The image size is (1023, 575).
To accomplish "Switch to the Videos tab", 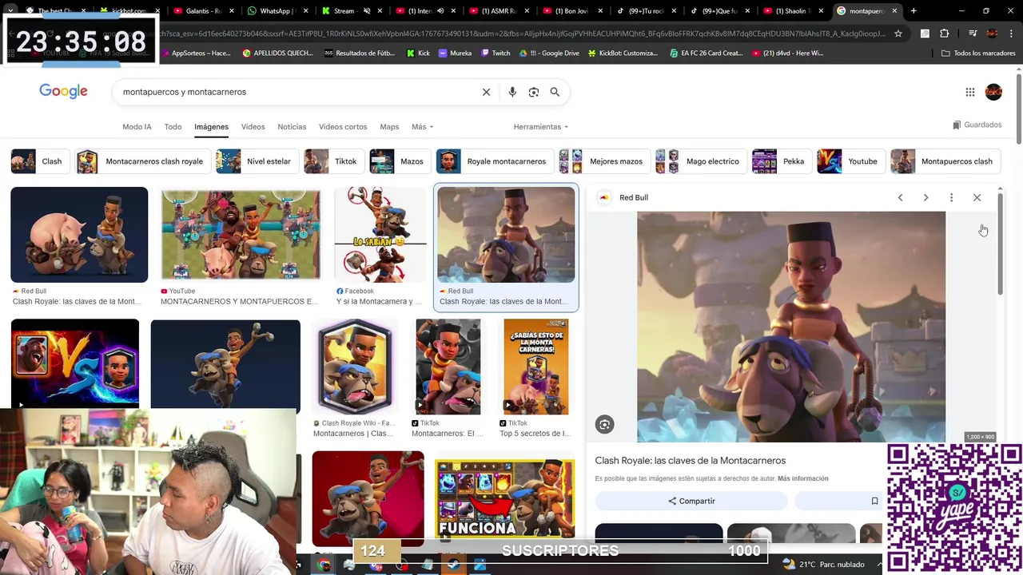I will tap(253, 127).
